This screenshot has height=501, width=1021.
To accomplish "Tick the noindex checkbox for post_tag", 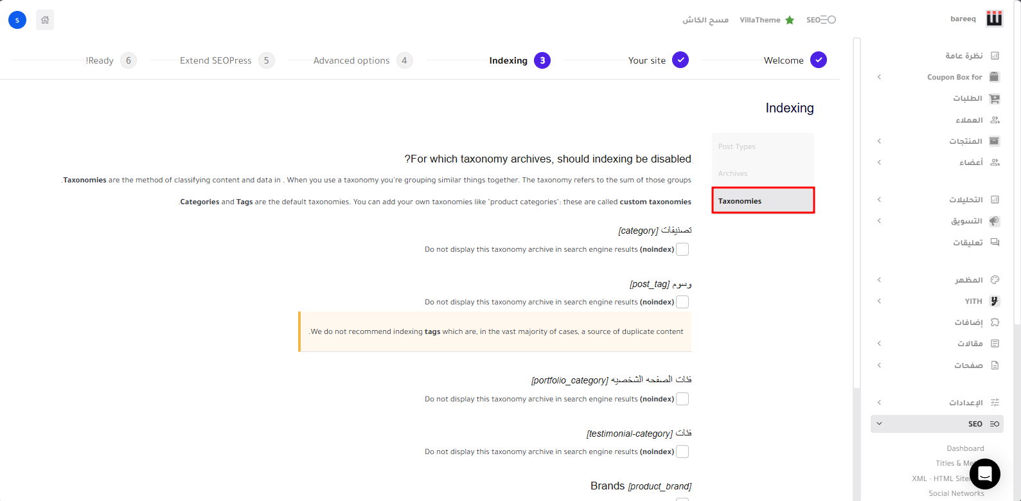I will (x=682, y=302).
